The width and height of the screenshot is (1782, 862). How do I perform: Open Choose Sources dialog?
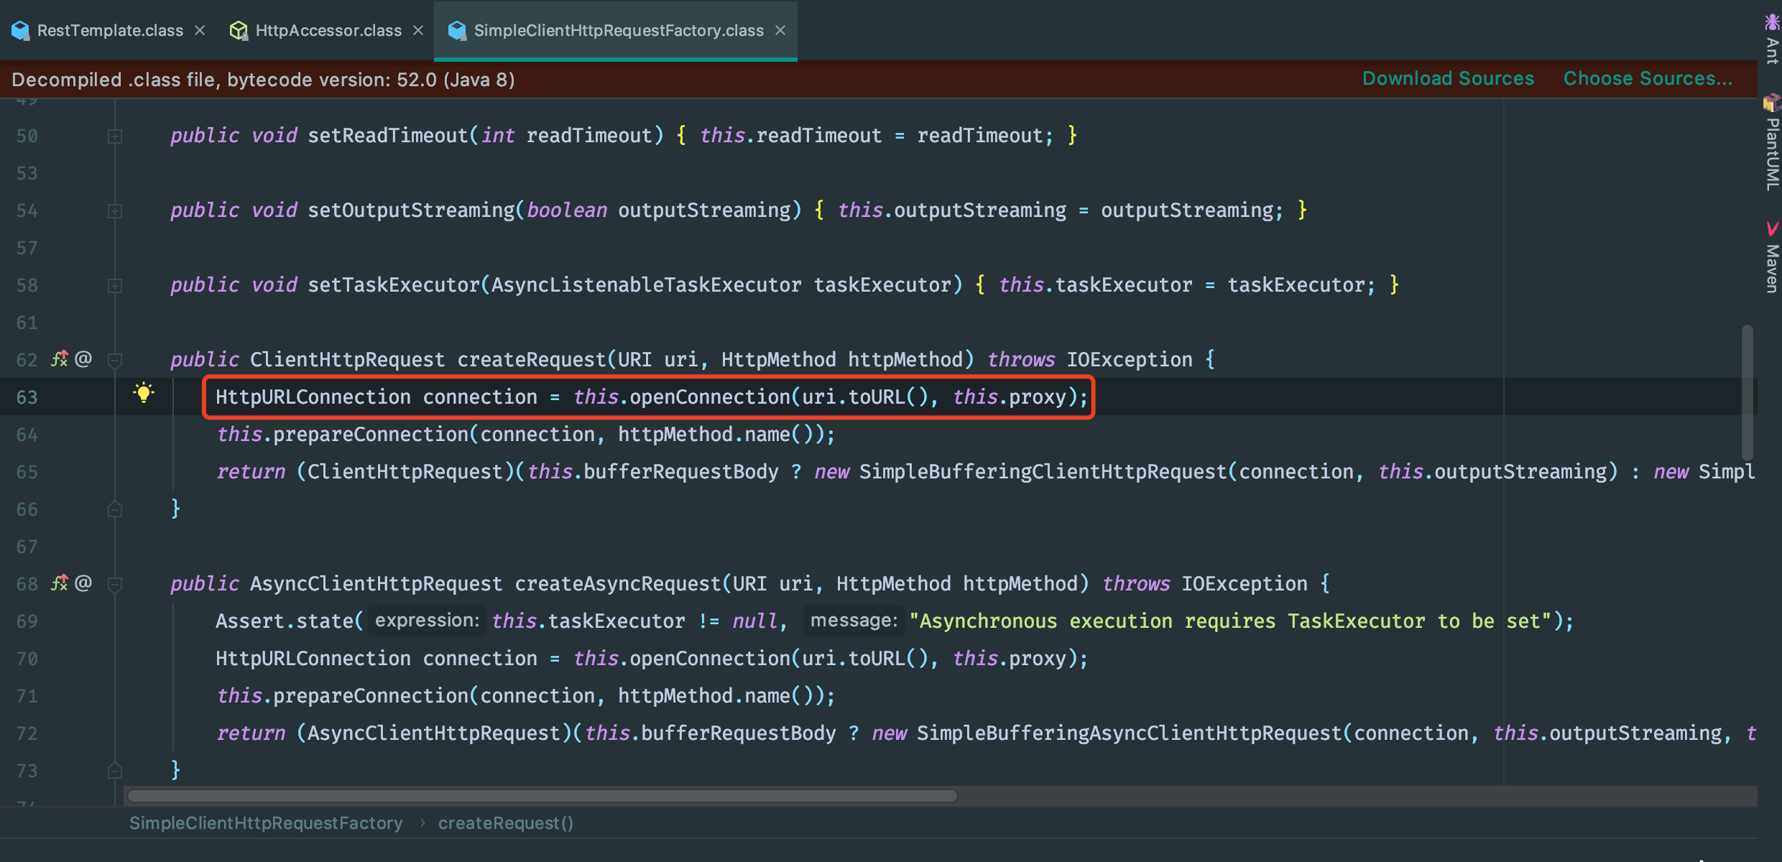[1647, 78]
